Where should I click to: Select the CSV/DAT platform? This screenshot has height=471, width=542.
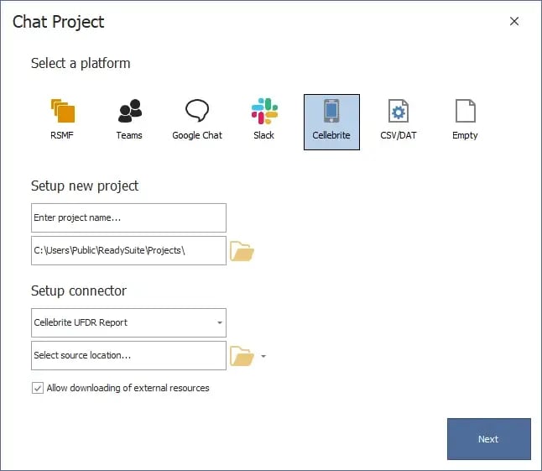tap(399, 120)
